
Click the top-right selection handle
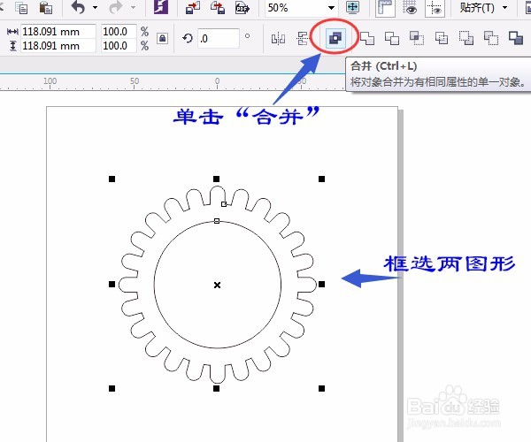322,179
